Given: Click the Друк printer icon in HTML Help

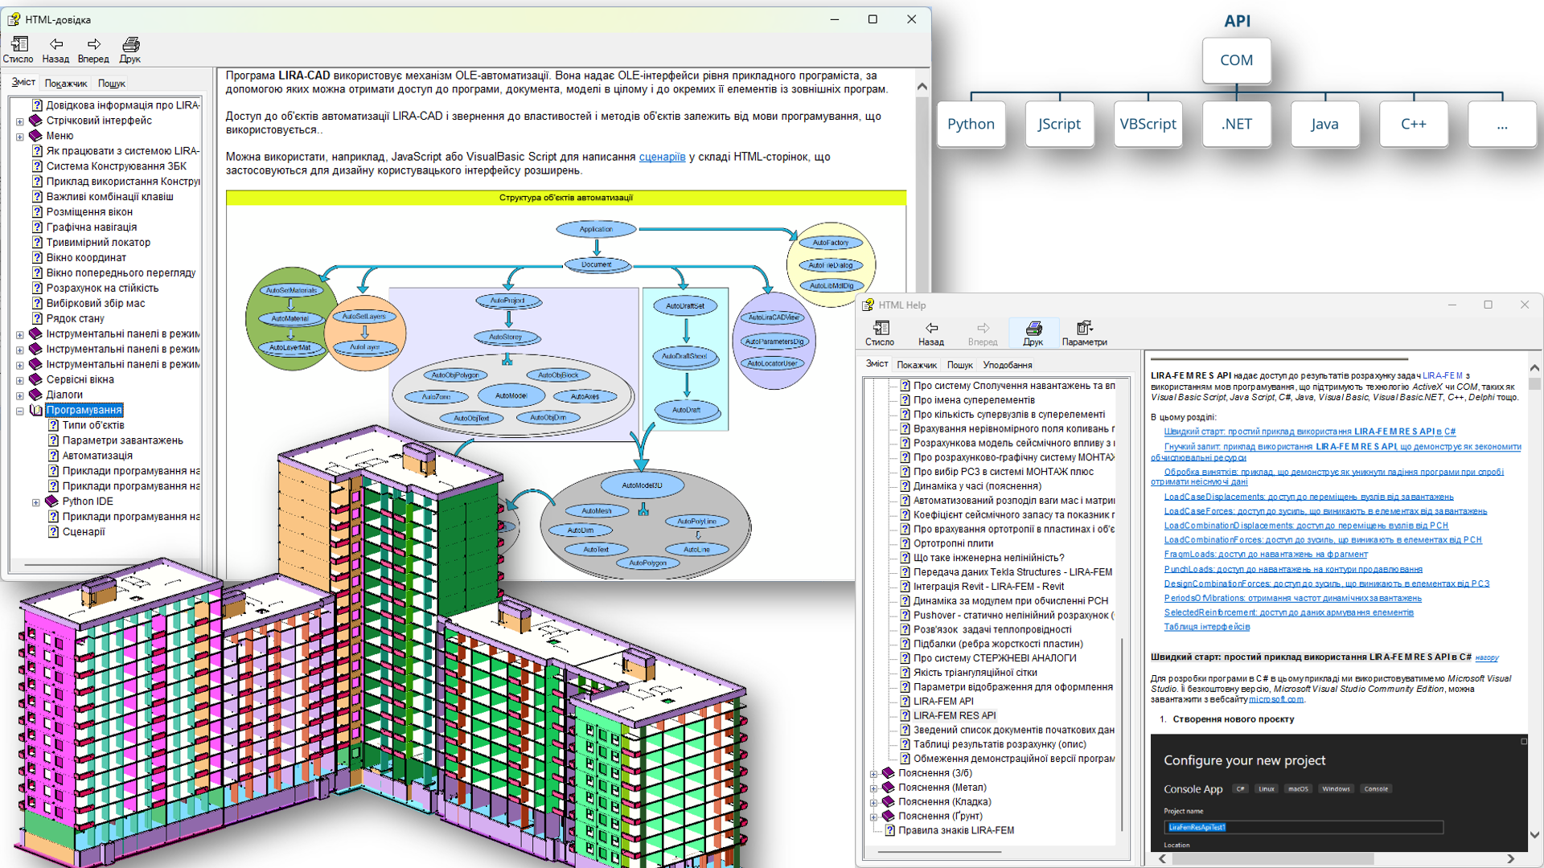Looking at the screenshot, I should point(1033,328).
